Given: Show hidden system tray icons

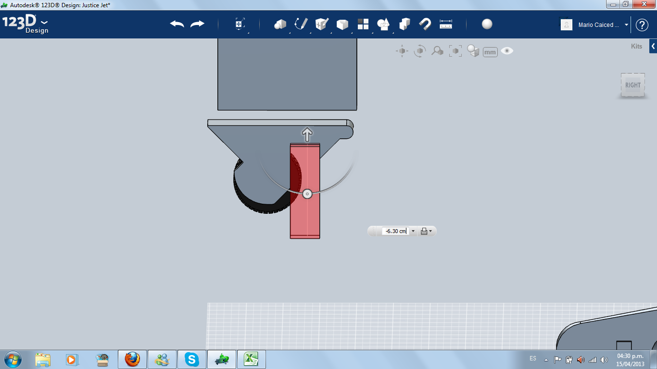Looking at the screenshot, I should click(x=546, y=359).
